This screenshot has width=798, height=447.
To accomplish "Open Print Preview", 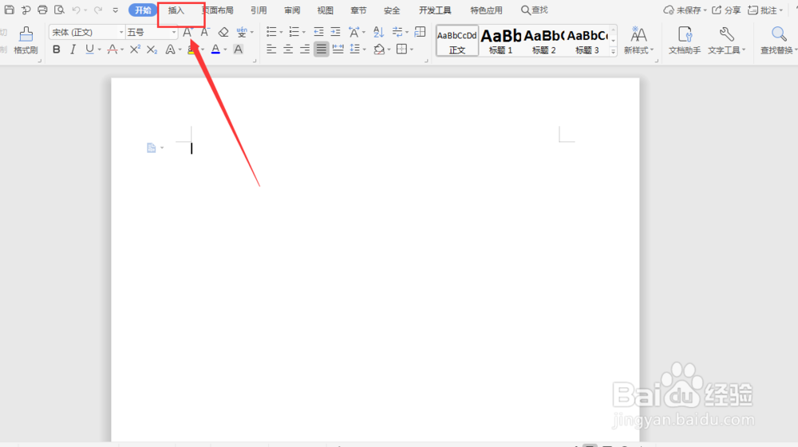I will coord(60,10).
